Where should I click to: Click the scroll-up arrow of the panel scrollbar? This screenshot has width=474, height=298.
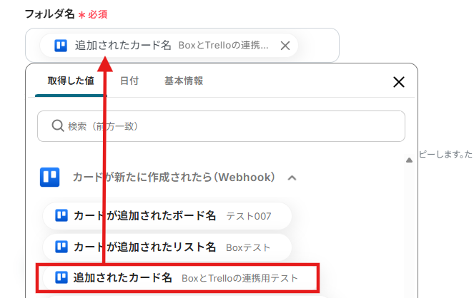tap(409, 160)
